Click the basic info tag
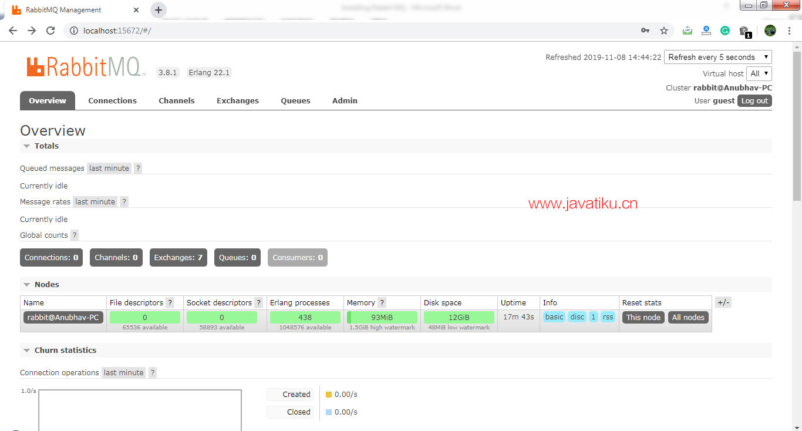The image size is (802, 431). (x=554, y=317)
